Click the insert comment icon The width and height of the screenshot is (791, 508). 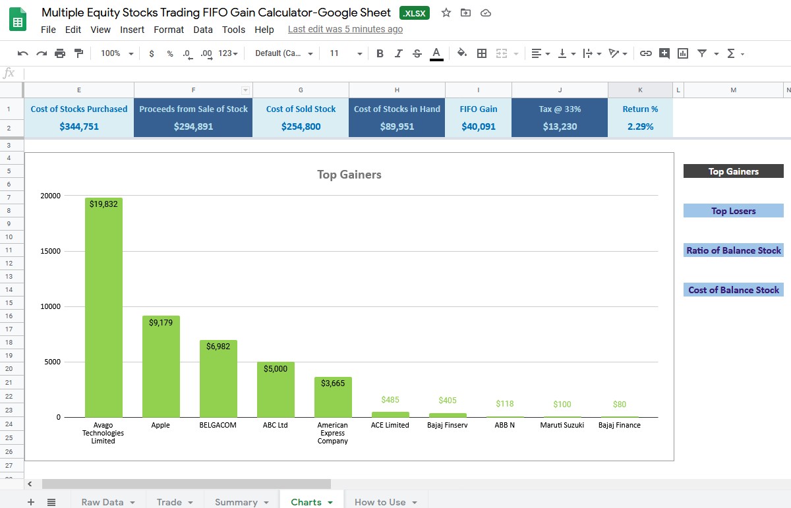[x=664, y=53]
